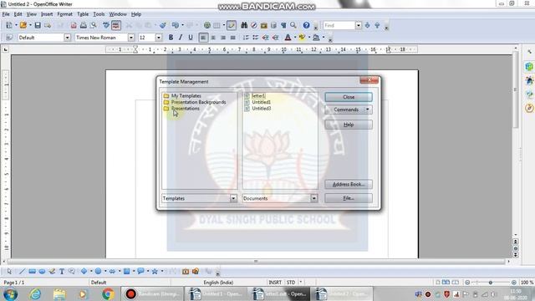Toggle Justified alignment
This screenshot has height=301, width=535.
click(x=232, y=38)
